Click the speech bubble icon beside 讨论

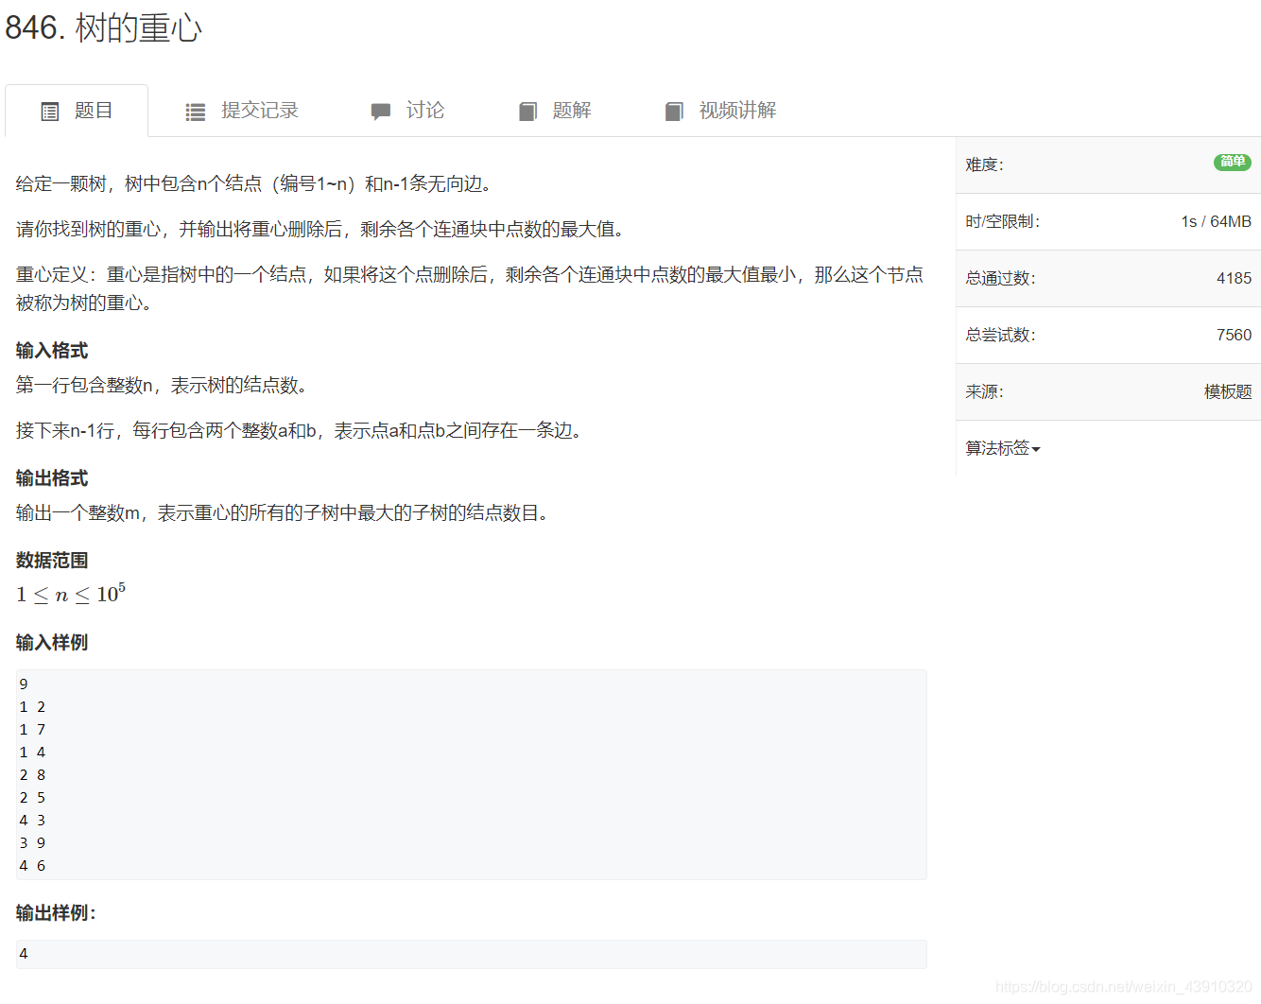tap(381, 111)
